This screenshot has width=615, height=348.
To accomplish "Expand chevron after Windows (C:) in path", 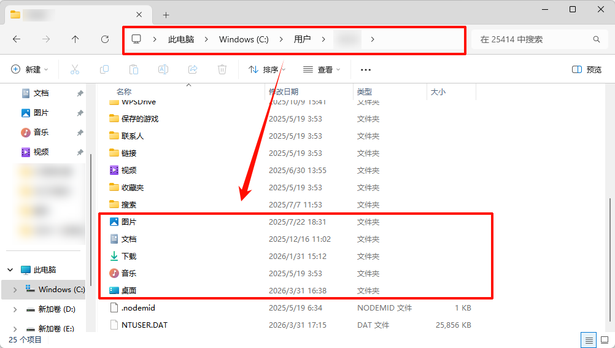I will coord(281,39).
